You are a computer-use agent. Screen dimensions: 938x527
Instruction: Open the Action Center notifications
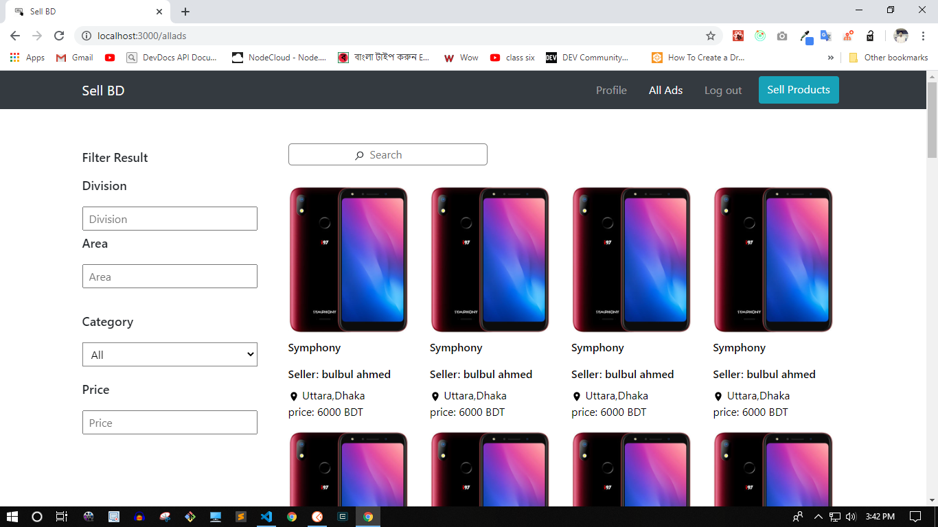pyautogui.click(x=915, y=517)
